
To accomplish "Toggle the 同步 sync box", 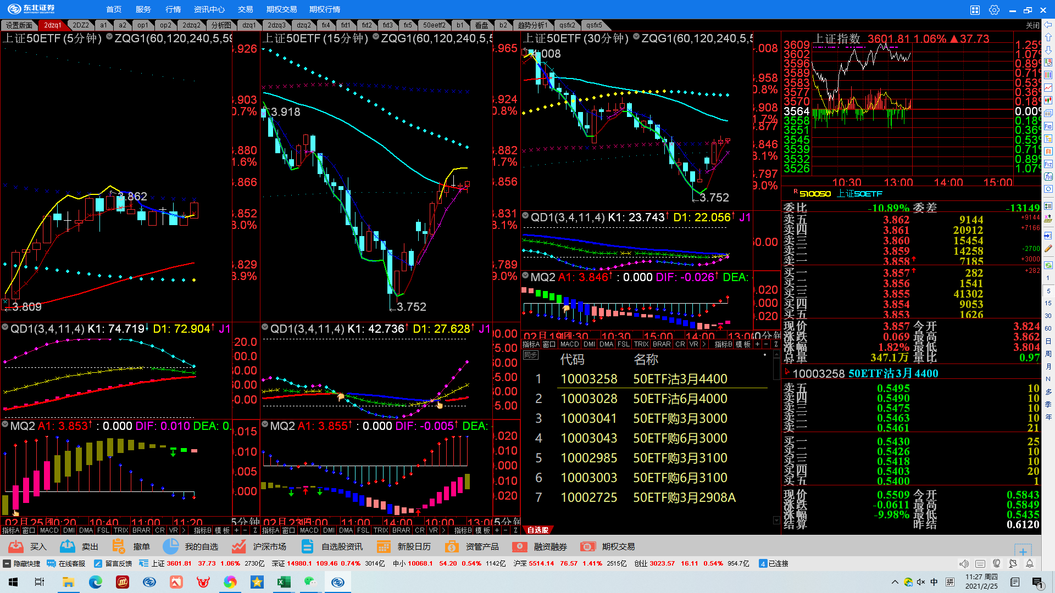I will coord(530,355).
